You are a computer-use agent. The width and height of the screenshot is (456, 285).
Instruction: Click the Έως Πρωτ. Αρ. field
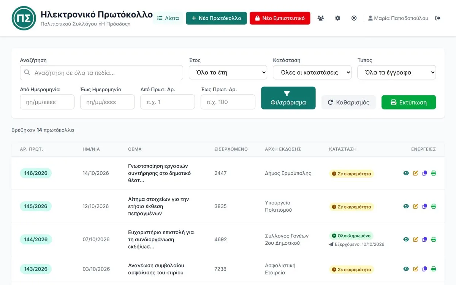[228, 102]
